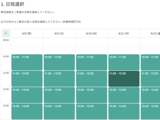Click the 09:00 time label
160x120 pixels.
(x=6, y=40)
